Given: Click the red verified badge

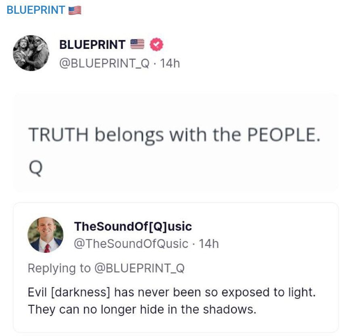Looking at the screenshot, I should [x=157, y=44].
